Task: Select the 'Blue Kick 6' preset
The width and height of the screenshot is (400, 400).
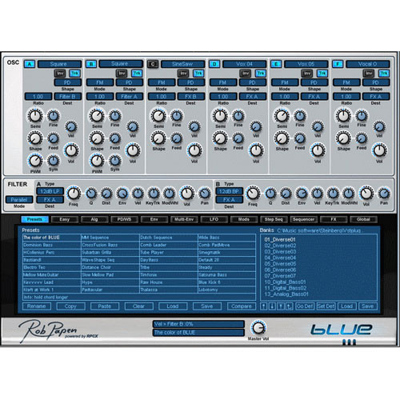Action: click(x=226, y=282)
